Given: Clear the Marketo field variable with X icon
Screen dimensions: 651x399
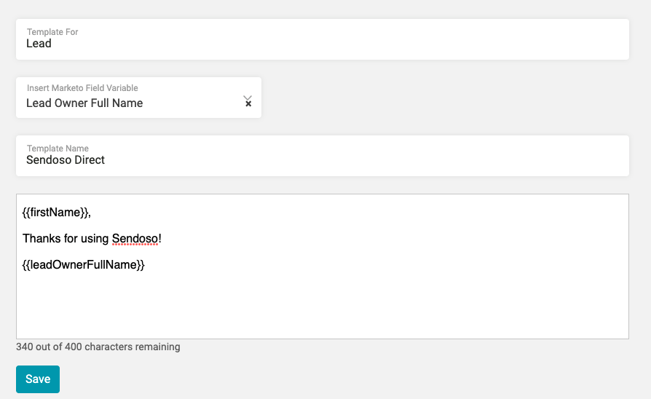Looking at the screenshot, I should (x=248, y=105).
